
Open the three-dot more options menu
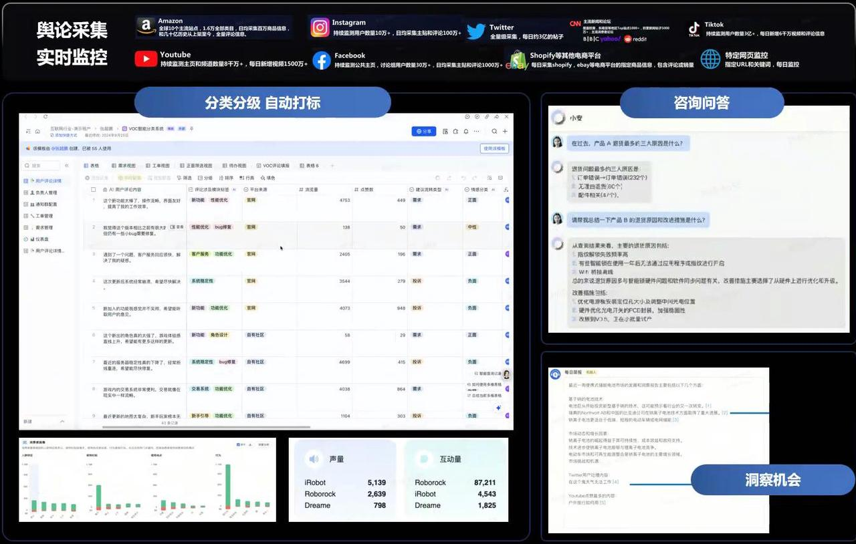(x=477, y=132)
